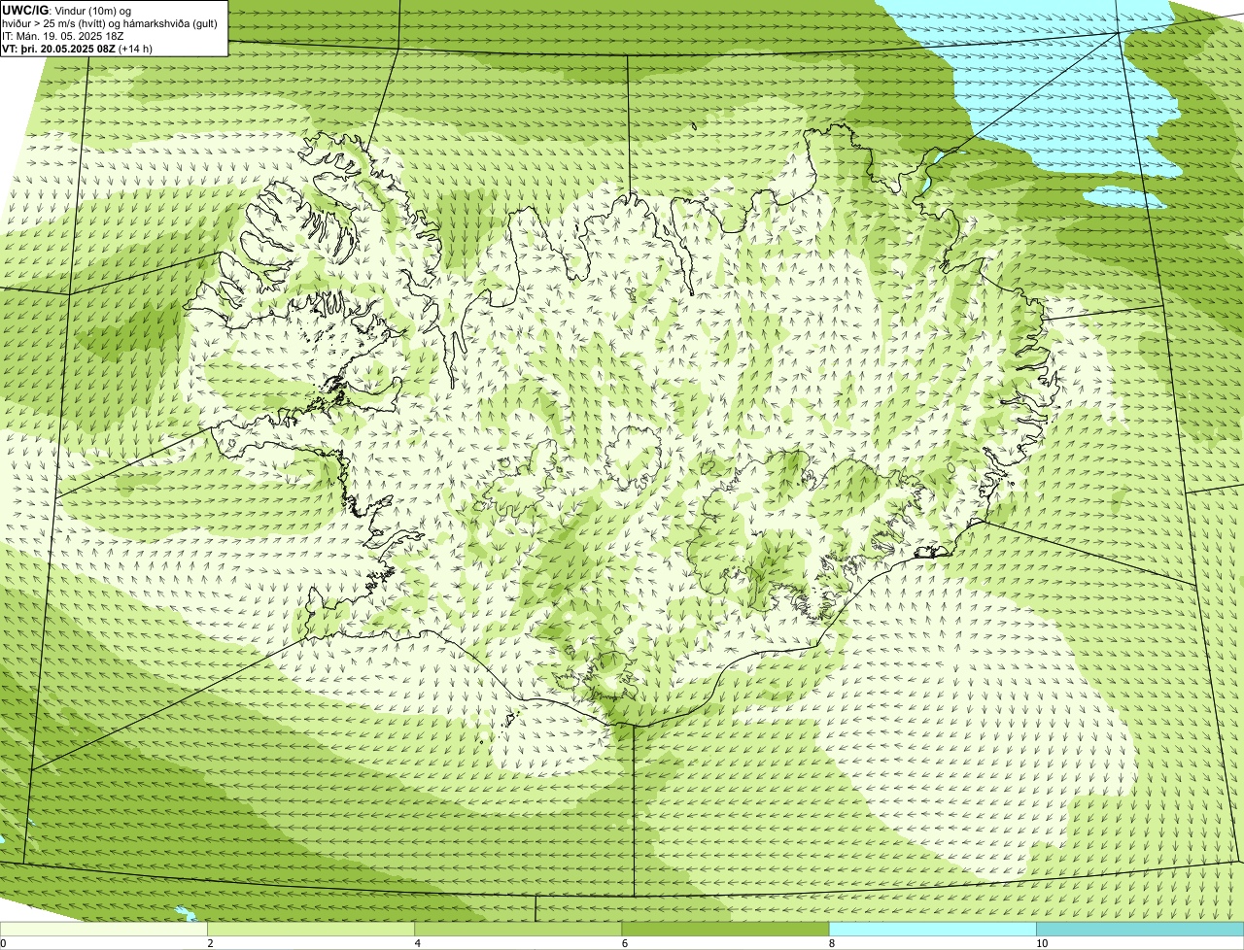Click the legend scale label '10'

point(1042,943)
